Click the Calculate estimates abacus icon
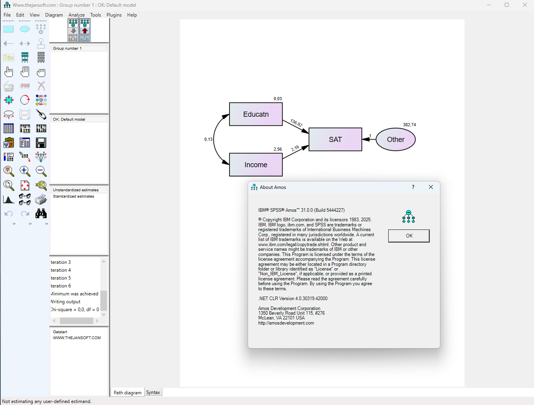 (x=41, y=129)
